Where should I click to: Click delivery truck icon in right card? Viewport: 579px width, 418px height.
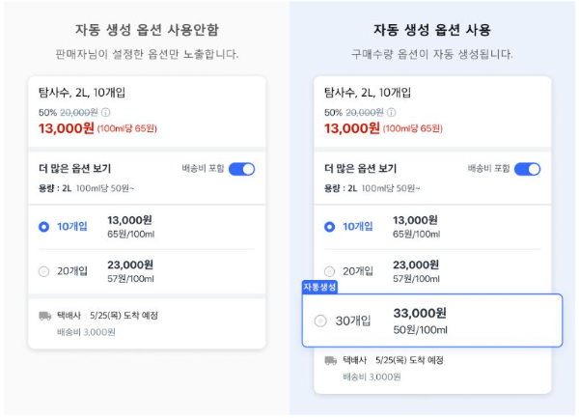coord(330,360)
